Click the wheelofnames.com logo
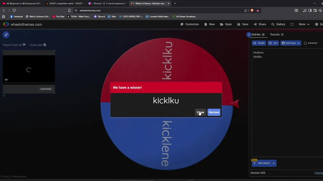The image size is (323, 181). (x=22, y=24)
